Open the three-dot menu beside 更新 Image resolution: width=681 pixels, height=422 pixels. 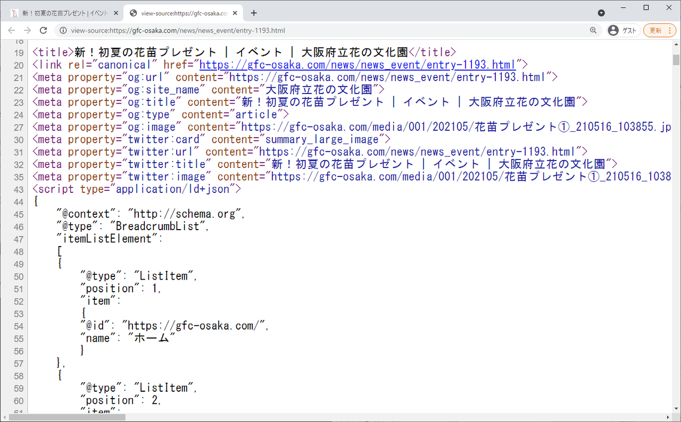tap(669, 30)
